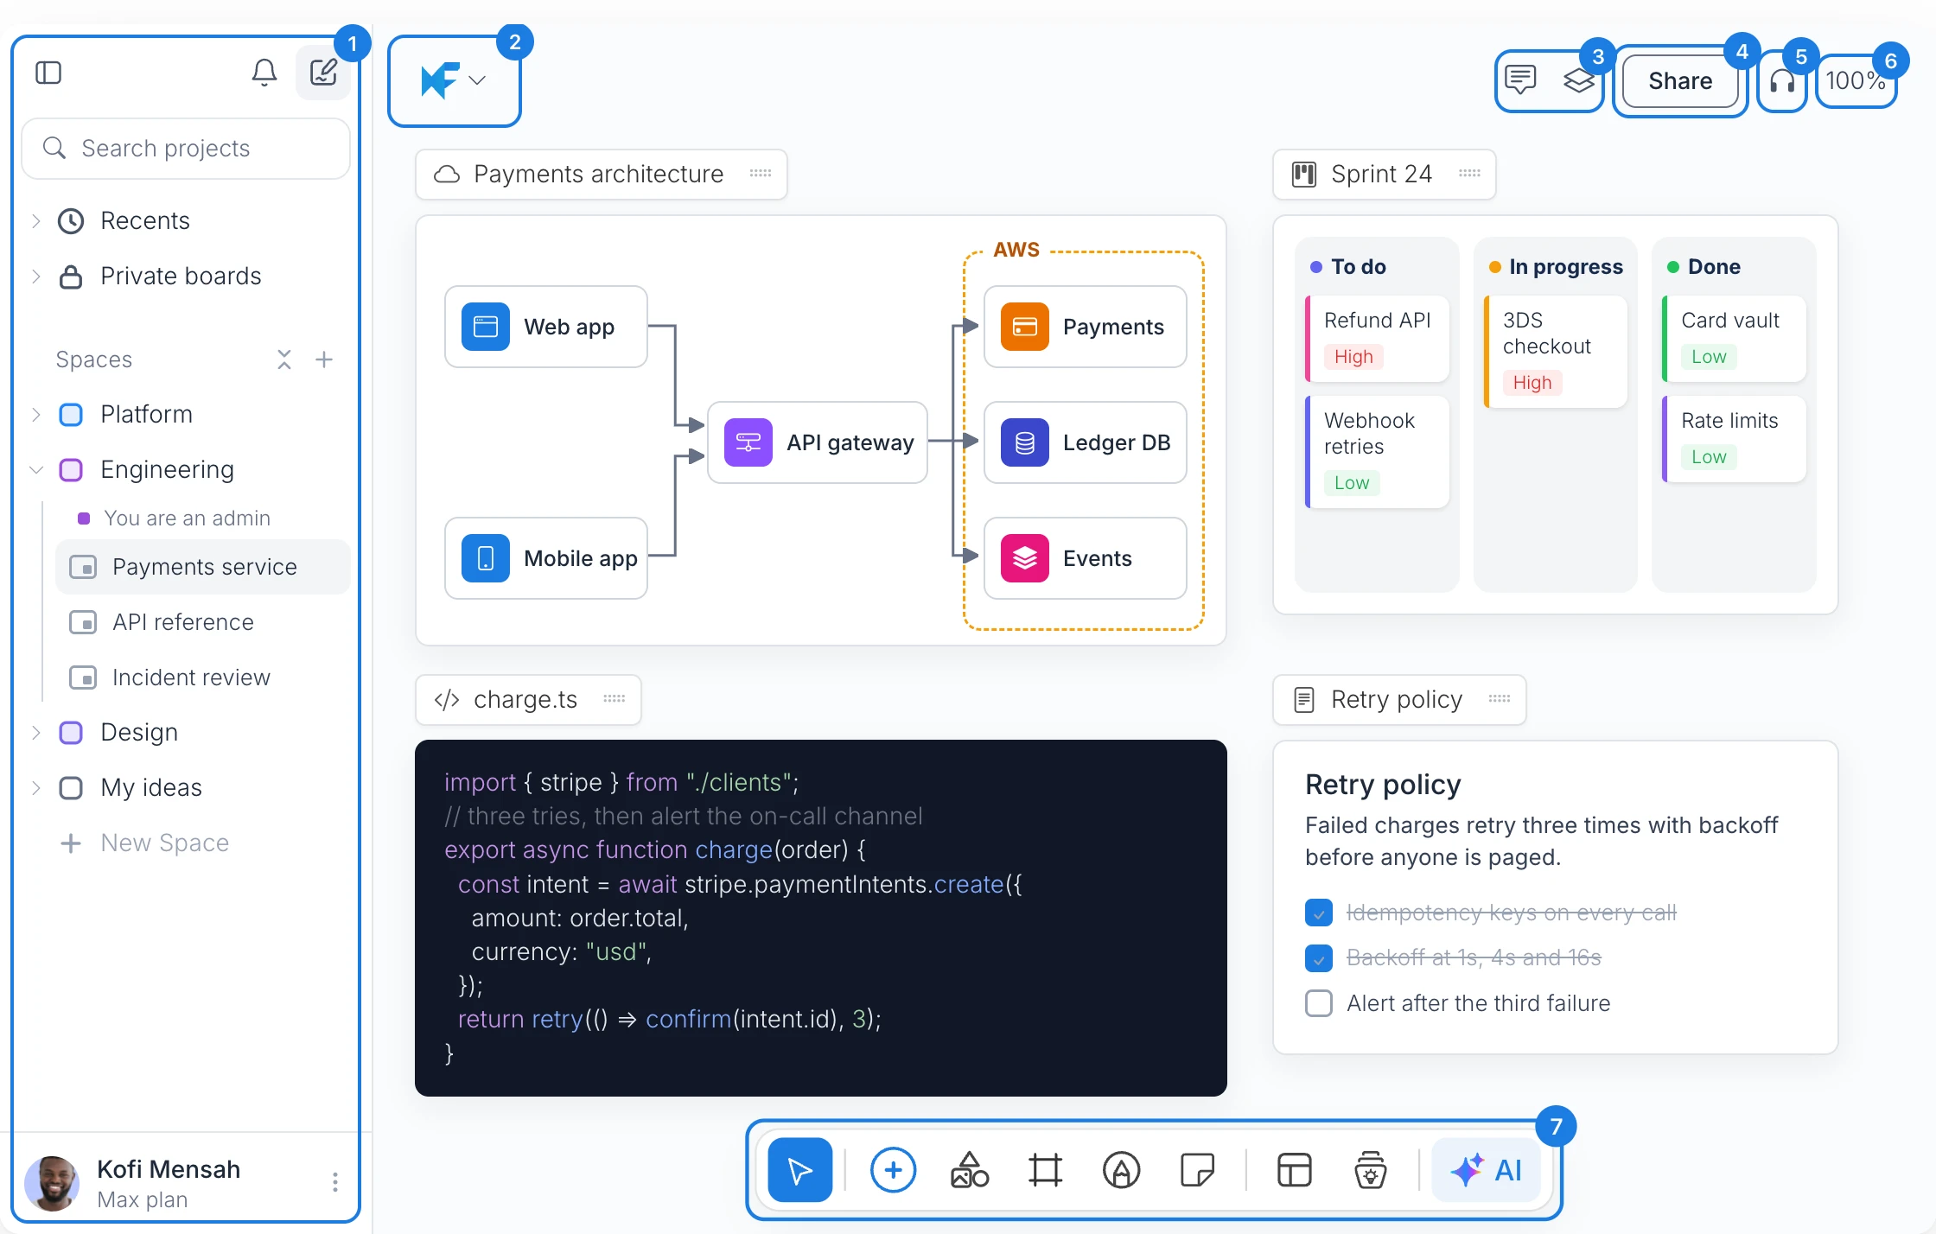Check Alert after the third failure
The image size is (1936, 1234).
click(1319, 1003)
